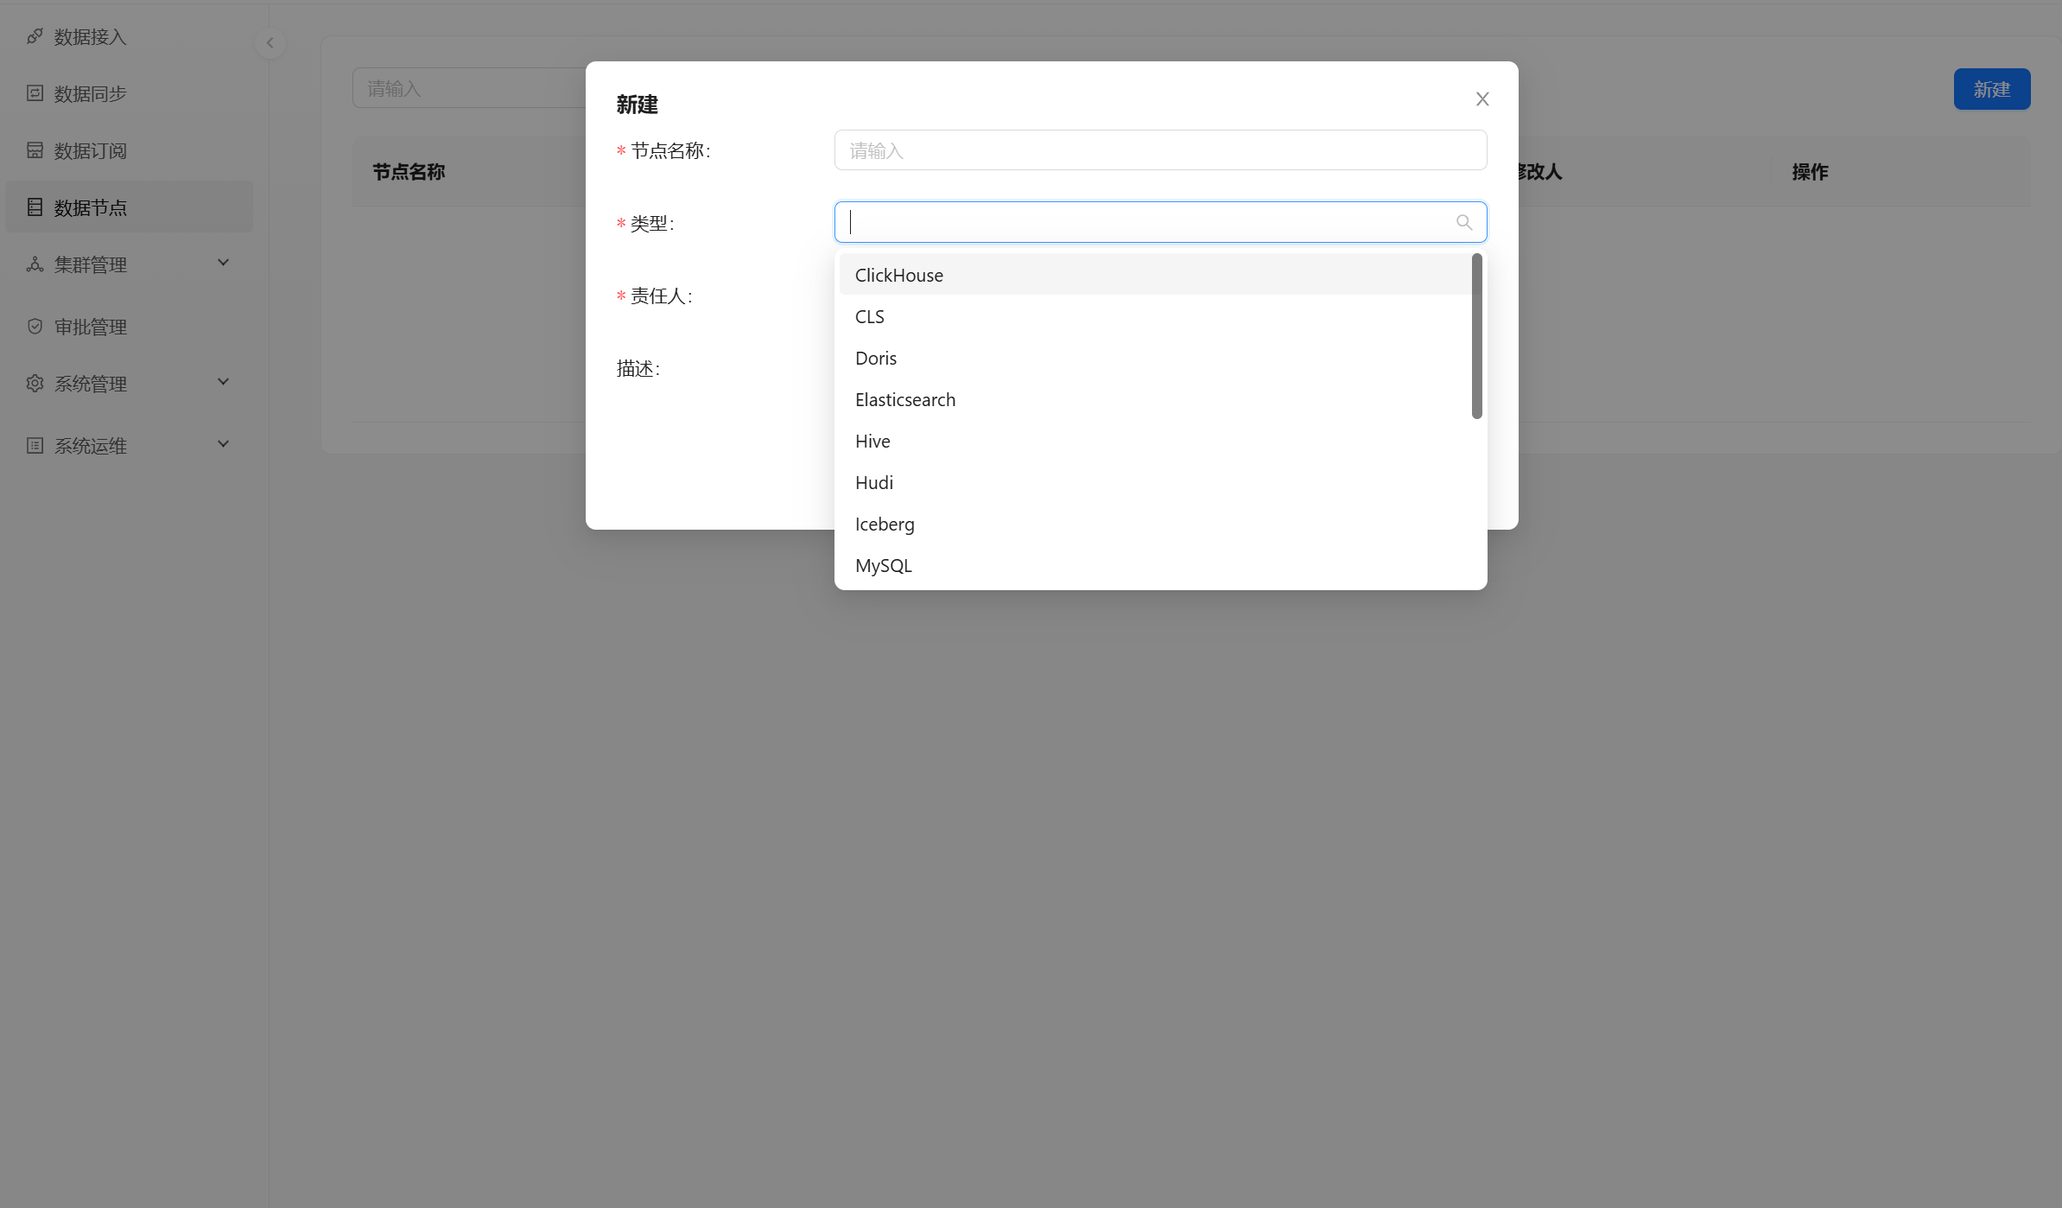This screenshot has width=2062, height=1208.
Task: Choose Elasticsearch option in list
Action: tap(905, 399)
